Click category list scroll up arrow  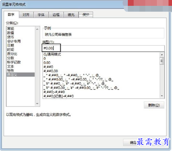pyautogui.click(x=37, y=29)
